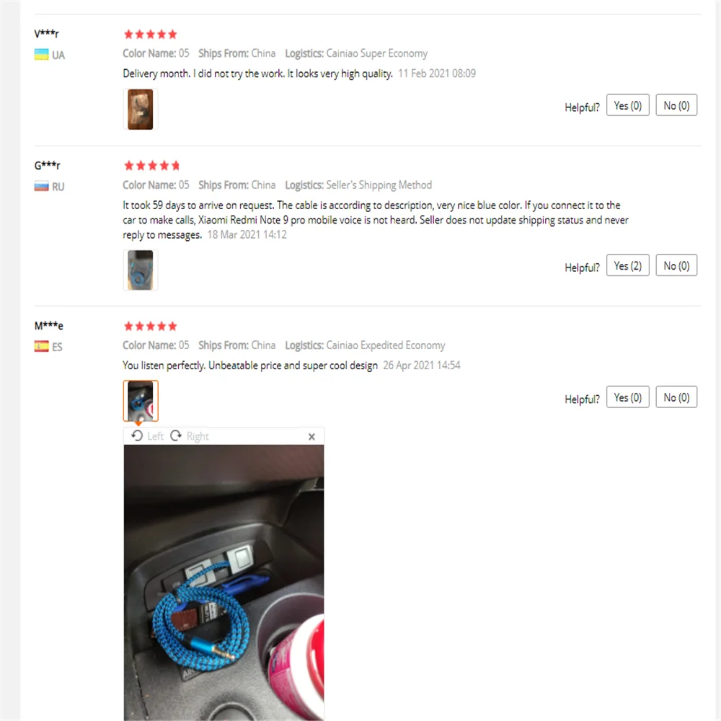
Task: Vote No (0) on G***r's review
Action: pos(676,265)
